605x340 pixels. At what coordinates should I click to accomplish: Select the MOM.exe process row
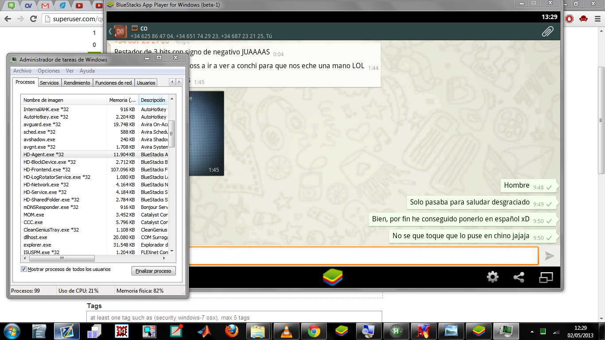click(x=95, y=215)
